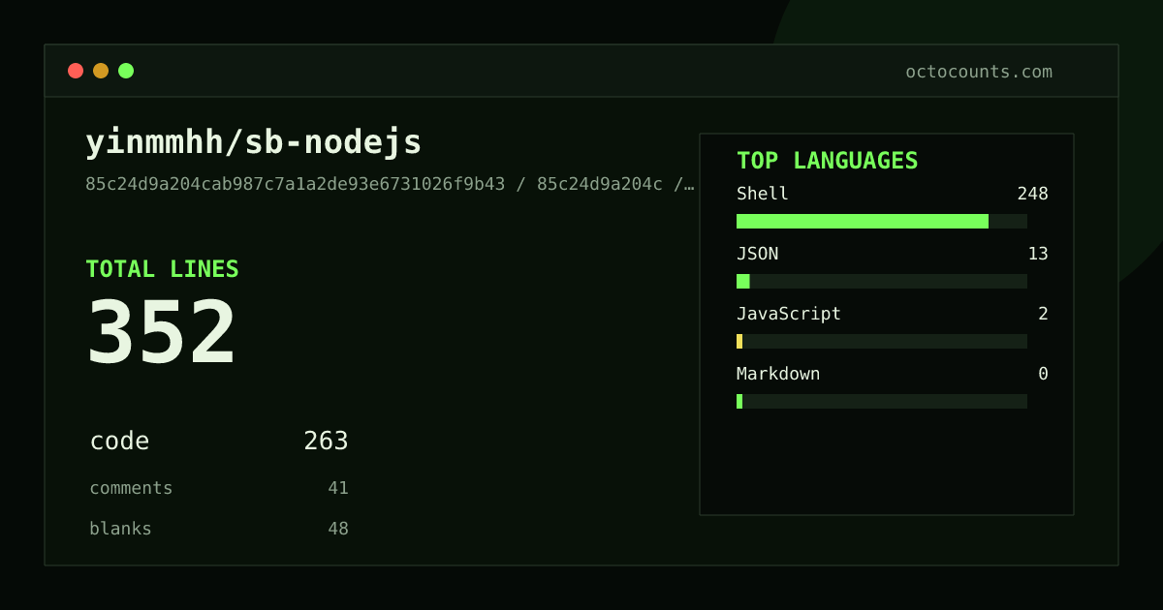1163x610 pixels.
Task: Click the JavaScript language label
Action: pyautogui.click(x=789, y=314)
